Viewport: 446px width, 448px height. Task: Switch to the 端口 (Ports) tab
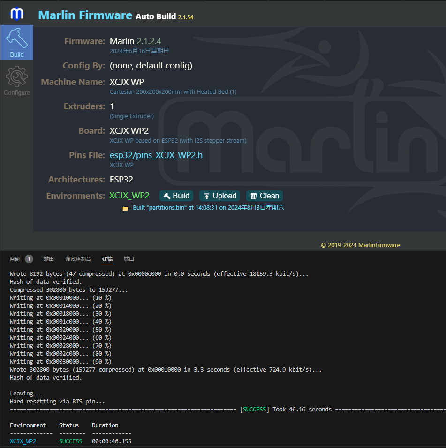129,259
